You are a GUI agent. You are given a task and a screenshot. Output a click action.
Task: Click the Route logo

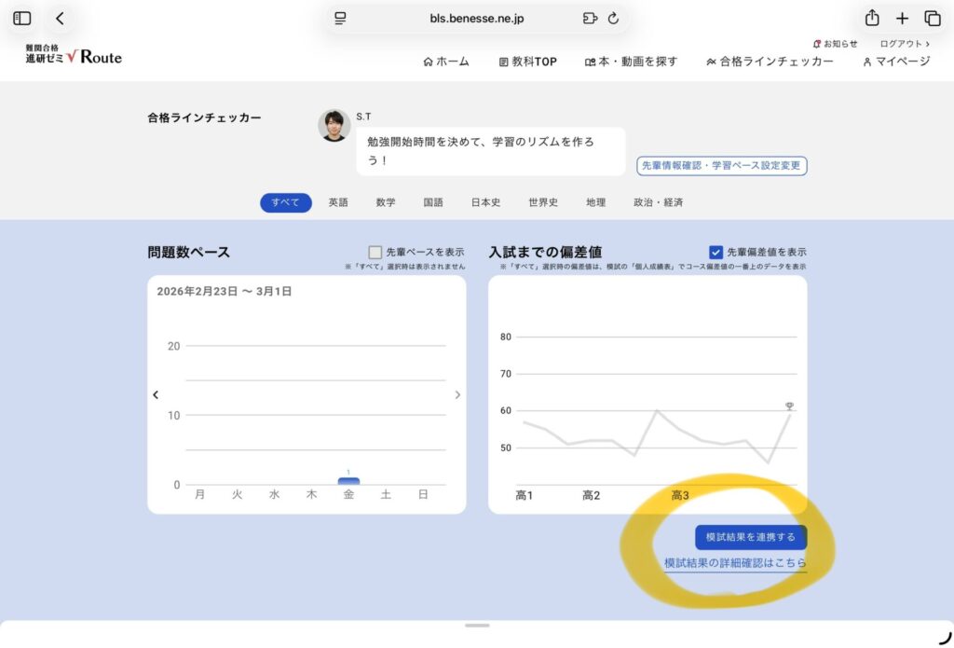[x=74, y=56]
